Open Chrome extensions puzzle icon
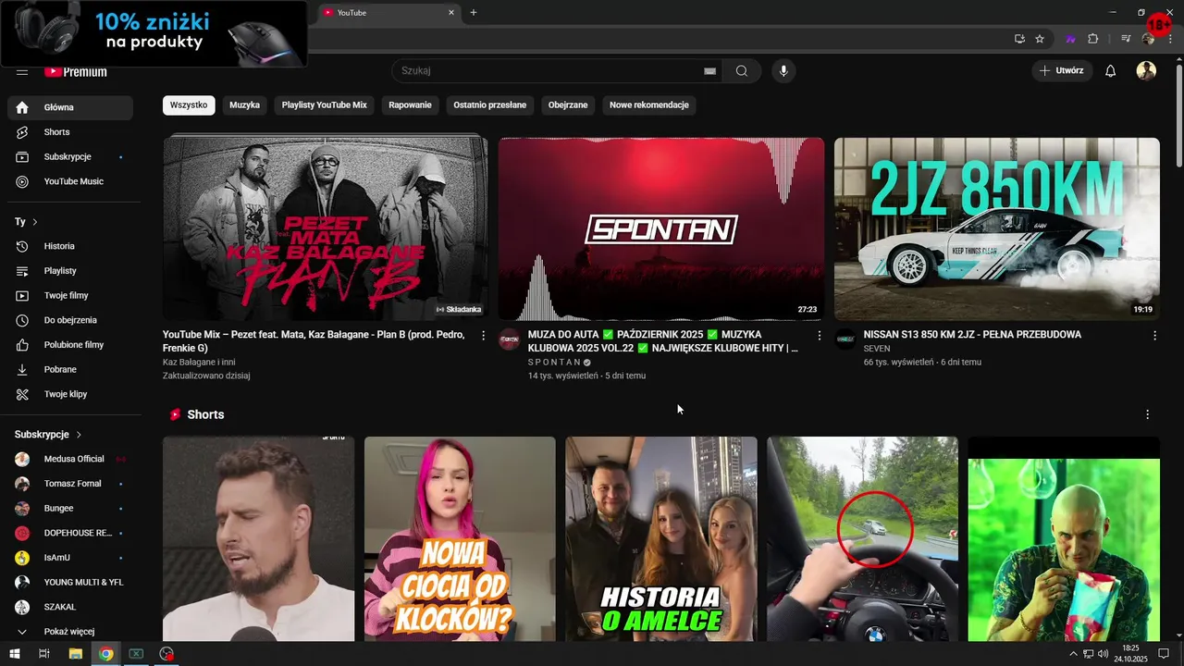1184x666 pixels. (1093, 39)
